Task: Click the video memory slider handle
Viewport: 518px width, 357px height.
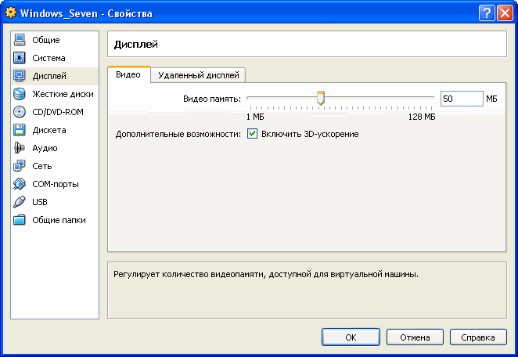Action: pos(320,98)
